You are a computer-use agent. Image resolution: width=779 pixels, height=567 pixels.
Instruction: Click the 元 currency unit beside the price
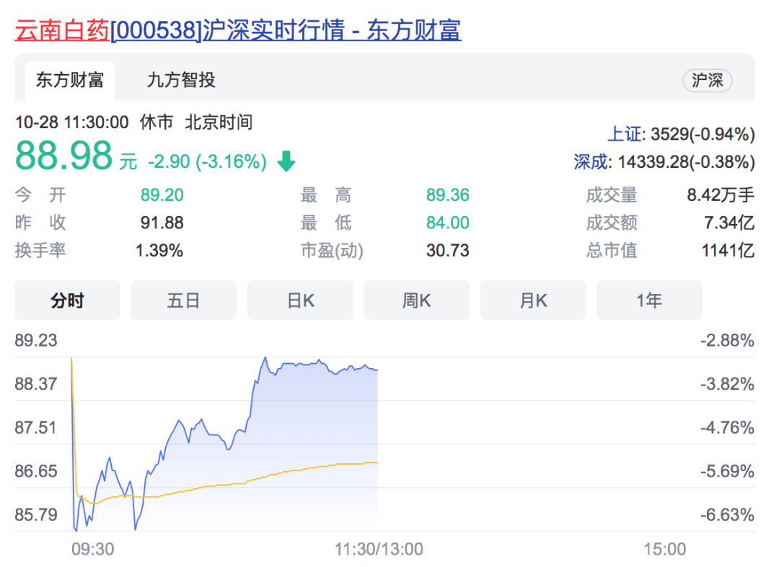click(x=128, y=162)
